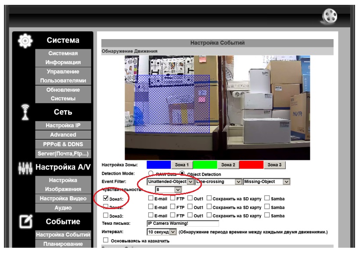Viewport: 359px width, 253px height.
Task: Open PPPoE & DDNS menu item
Action: [63, 144]
